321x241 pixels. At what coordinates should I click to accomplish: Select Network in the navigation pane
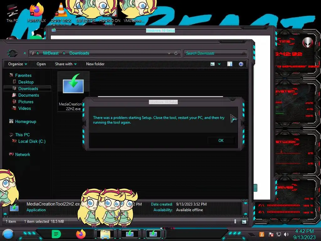point(23,154)
